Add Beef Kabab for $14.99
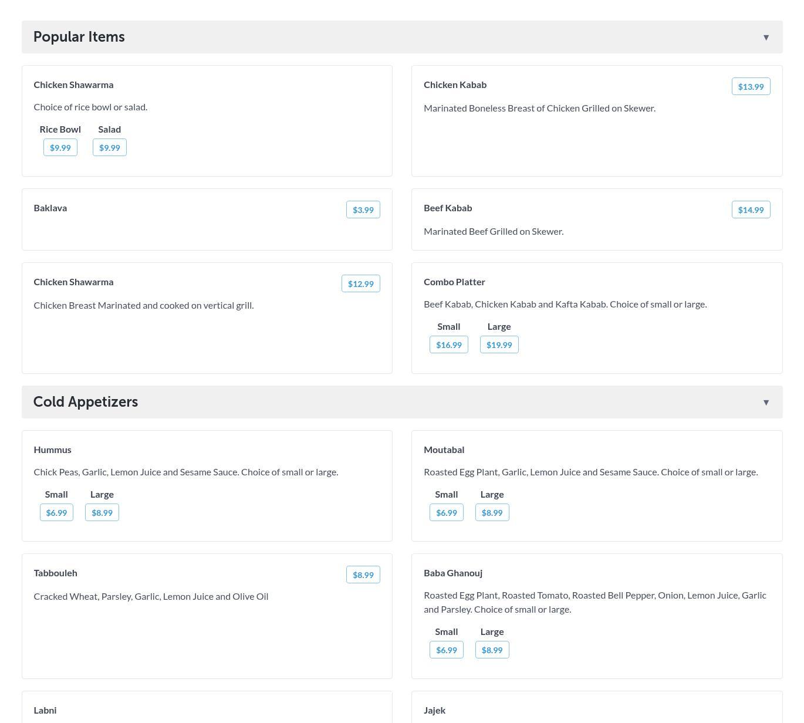This screenshot has height=723, width=804. 751,210
